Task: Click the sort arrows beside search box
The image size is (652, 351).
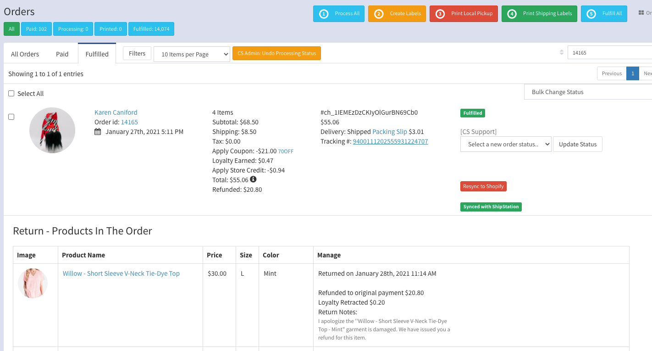Action: [x=561, y=53]
